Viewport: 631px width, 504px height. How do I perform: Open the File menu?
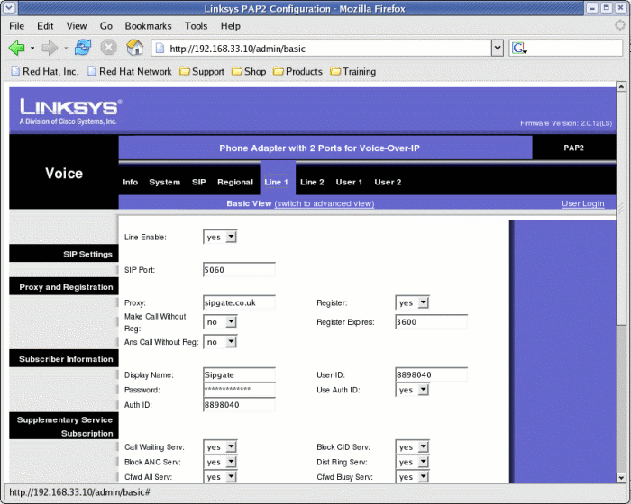coord(16,26)
